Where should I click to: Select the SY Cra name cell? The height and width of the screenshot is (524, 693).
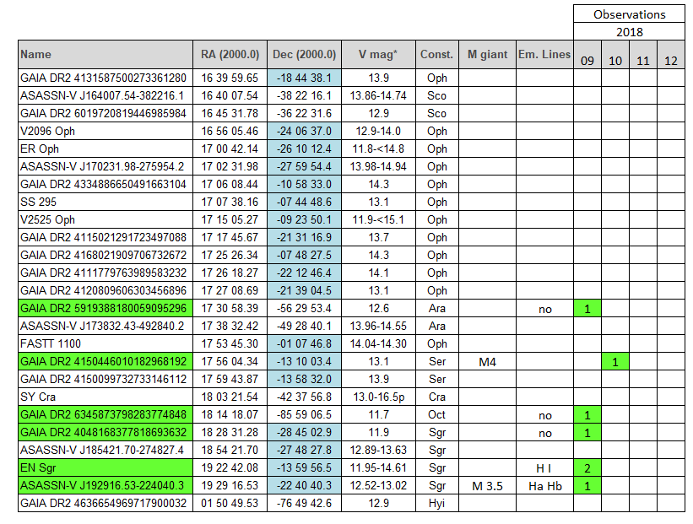(105, 397)
